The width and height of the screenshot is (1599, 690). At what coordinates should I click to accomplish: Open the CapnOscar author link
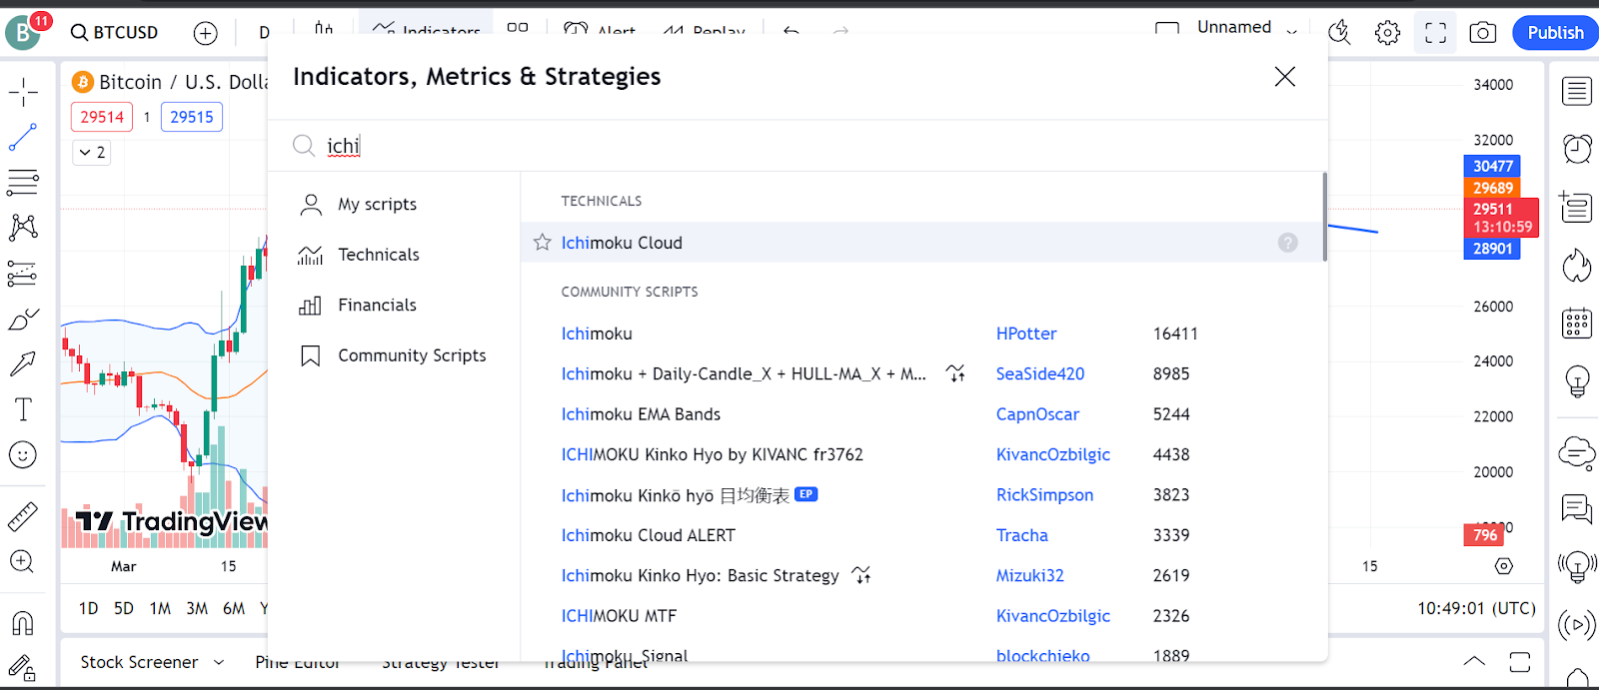point(1037,414)
